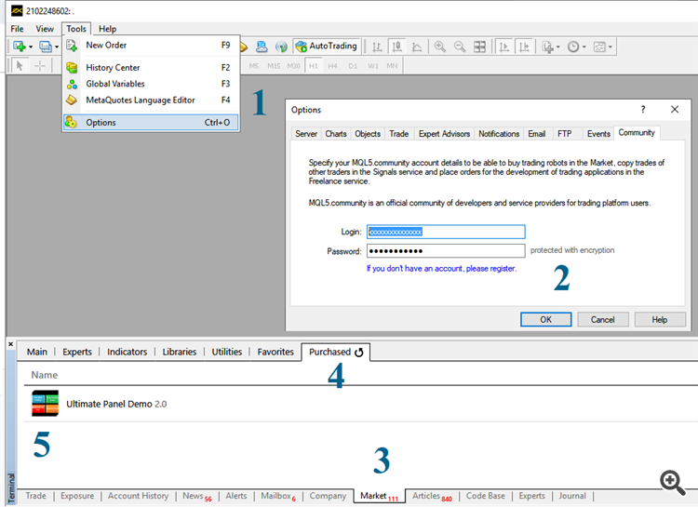
Task: Expand the Templates dropdown arrow
Action: coord(611,47)
